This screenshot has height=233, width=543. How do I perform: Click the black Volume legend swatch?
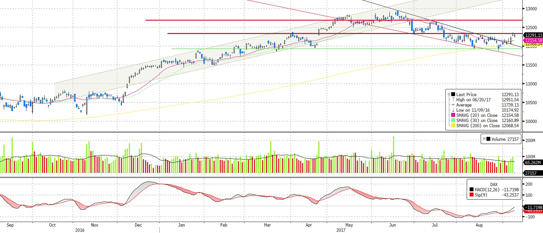click(488, 139)
